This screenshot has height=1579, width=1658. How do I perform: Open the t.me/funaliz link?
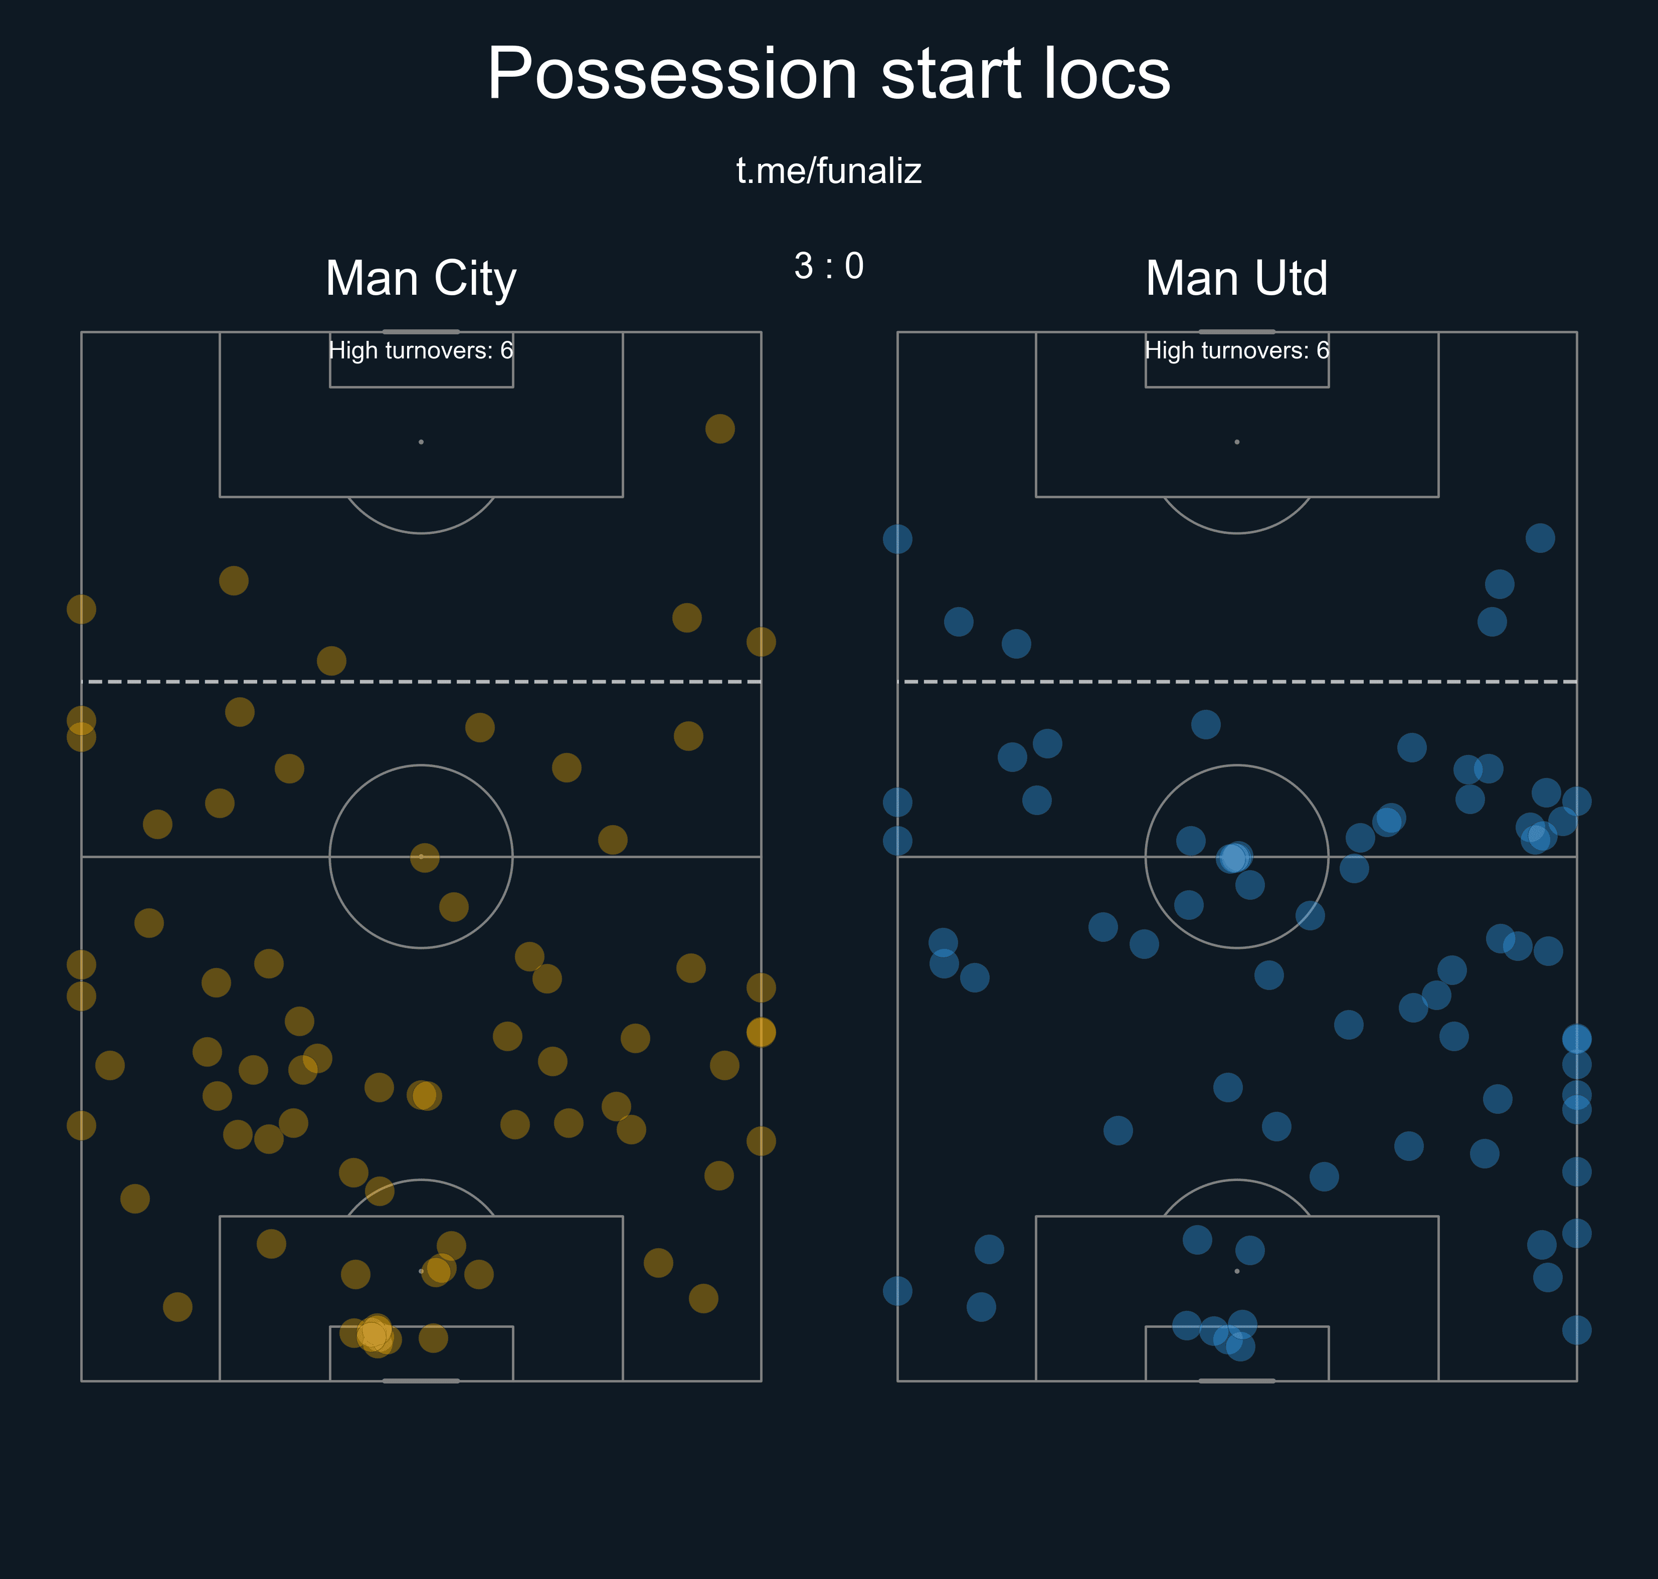[828, 171]
